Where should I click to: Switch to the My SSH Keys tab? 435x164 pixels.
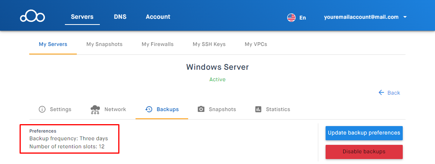pyautogui.click(x=209, y=44)
